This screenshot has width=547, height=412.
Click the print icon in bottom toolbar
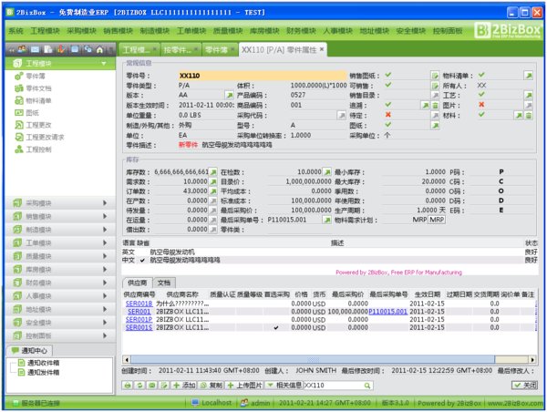point(128,386)
